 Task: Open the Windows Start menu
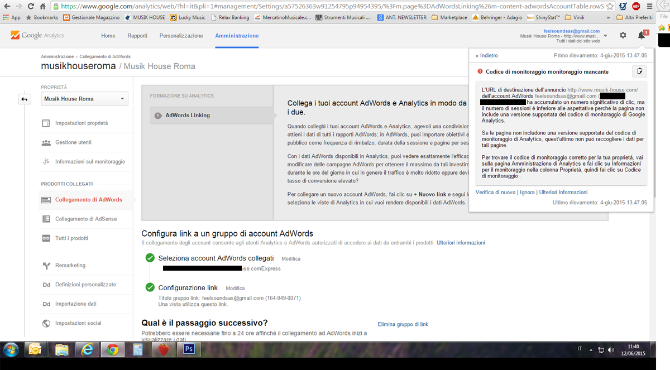click(11, 350)
